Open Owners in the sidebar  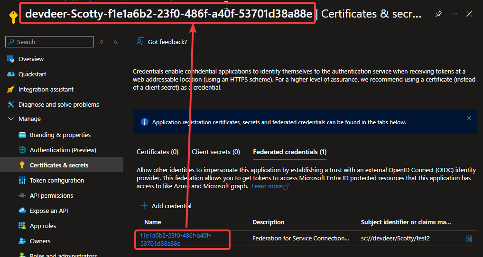click(x=40, y=241)
